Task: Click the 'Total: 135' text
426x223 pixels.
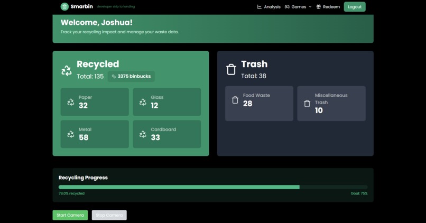Action: [90, 76]
